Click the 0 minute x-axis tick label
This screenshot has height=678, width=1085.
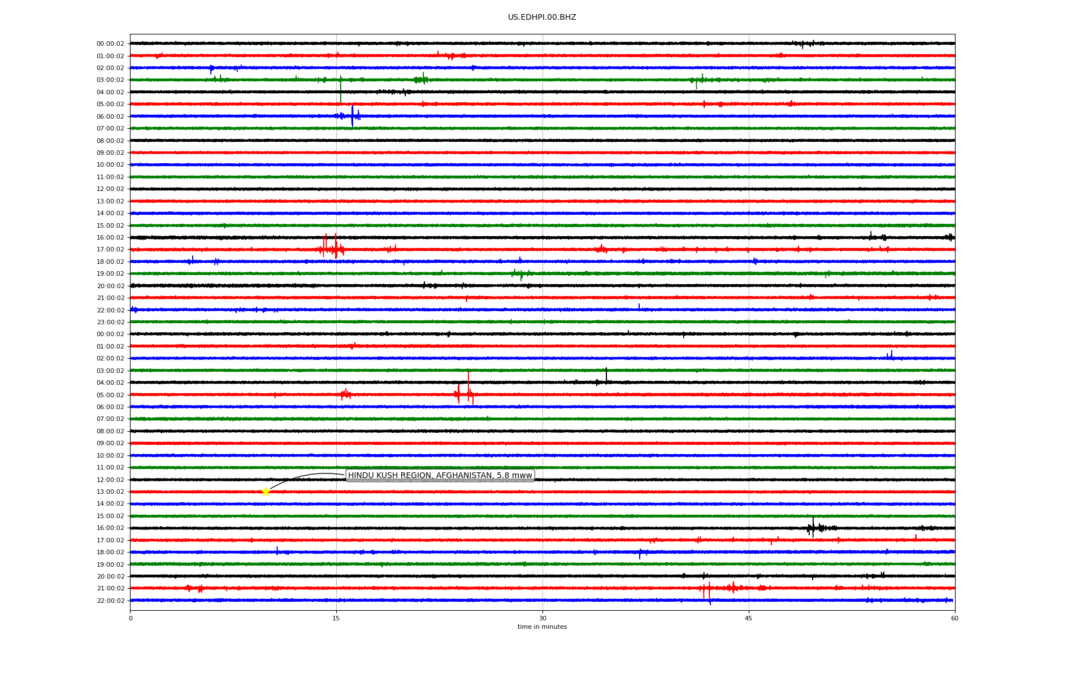[131, 618]
